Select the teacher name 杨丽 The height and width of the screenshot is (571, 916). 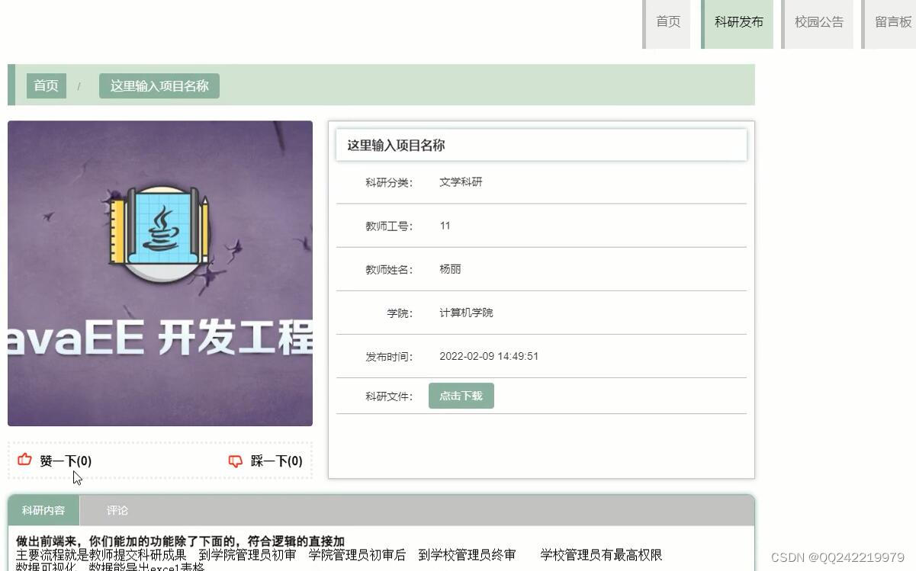[450, 269]
